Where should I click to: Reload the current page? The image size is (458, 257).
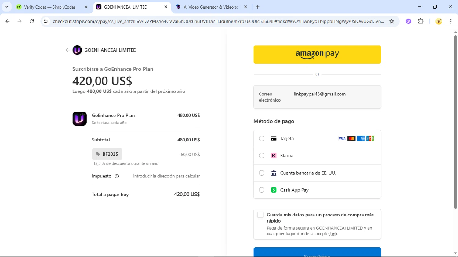tap(32, 21)
